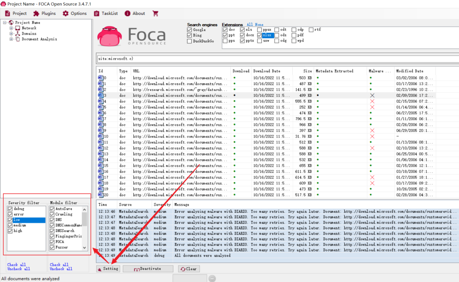Sort by the Size column header
459x282 pixels.
(307, 71)
